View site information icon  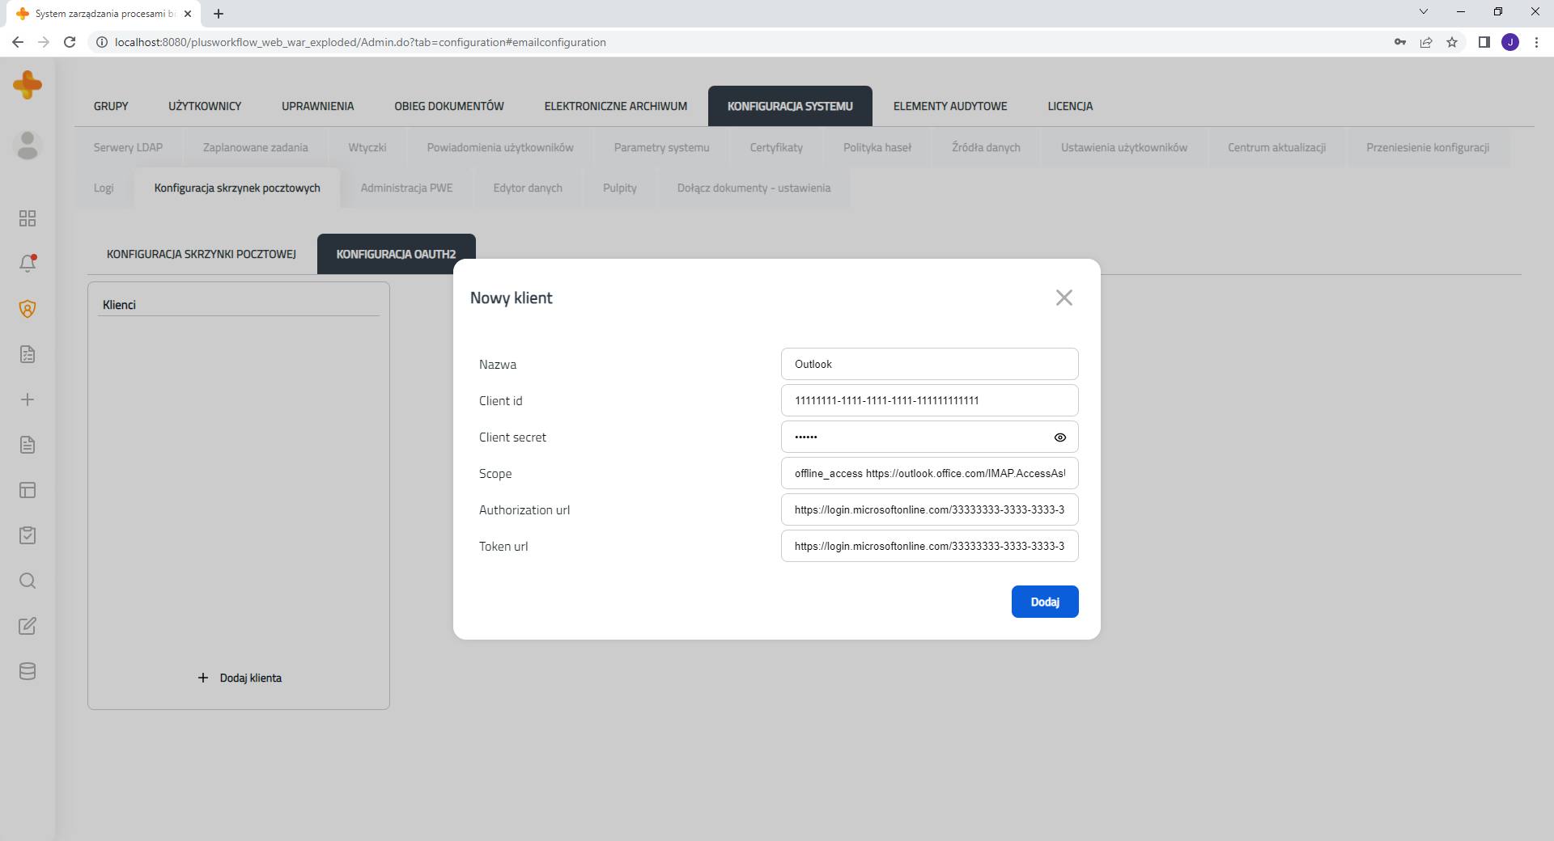102,42
